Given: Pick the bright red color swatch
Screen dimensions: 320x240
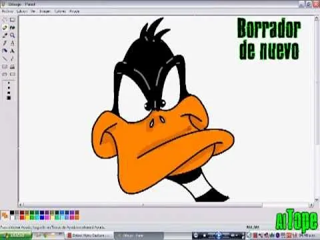Looking at the screenshot, I should point(22,217).
